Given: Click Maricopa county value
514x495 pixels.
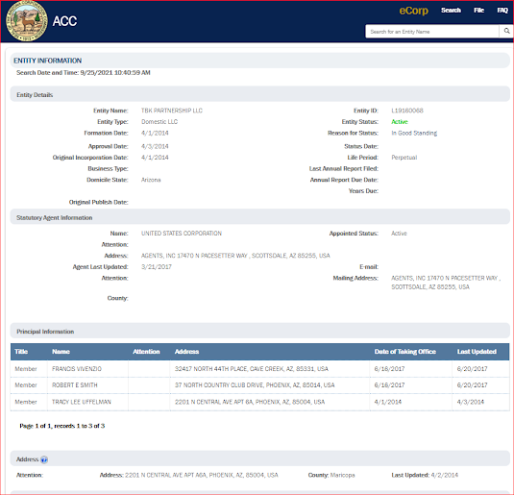Looking at the screenshot, I should click(342, 475).
